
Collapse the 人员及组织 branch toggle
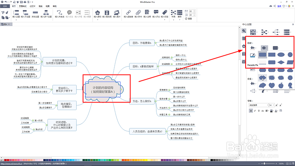(x=167, y=131)
